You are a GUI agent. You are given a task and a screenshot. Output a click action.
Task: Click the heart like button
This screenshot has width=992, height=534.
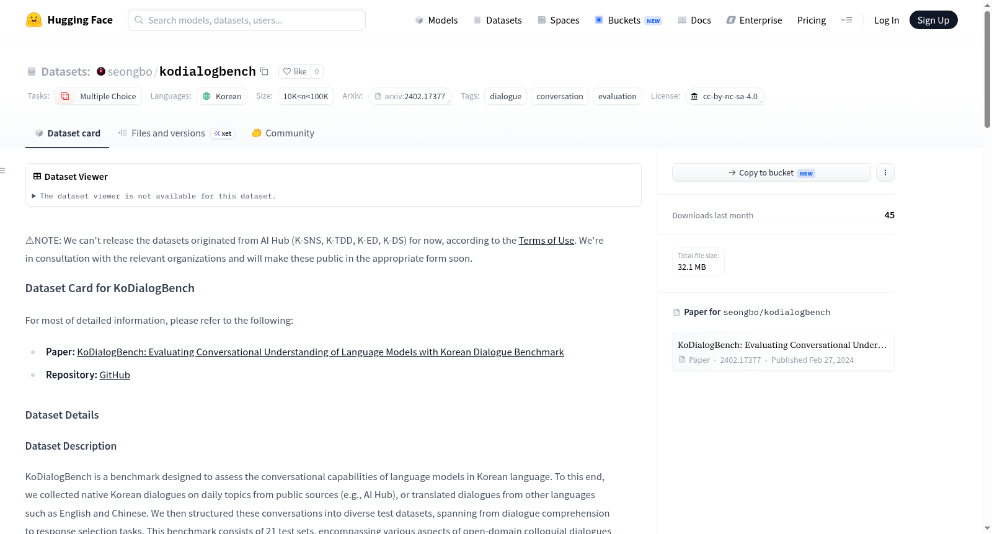pos(294,71)
